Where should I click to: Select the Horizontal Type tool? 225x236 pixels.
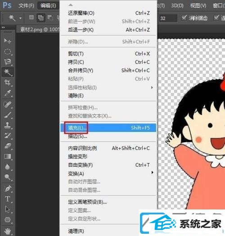pos(8,199)
